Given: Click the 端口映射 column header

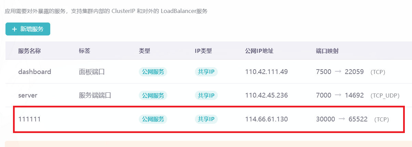Looking at the screenshot, I should (x=328, y=51).
